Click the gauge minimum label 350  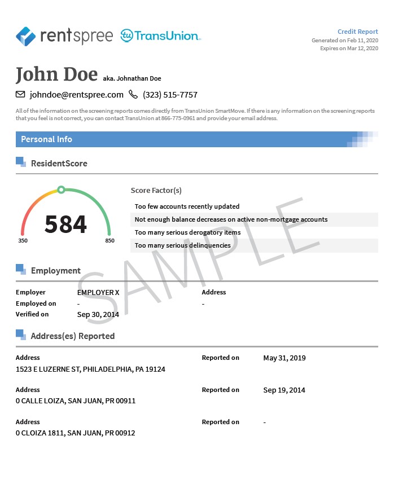(x=23, y=240)
